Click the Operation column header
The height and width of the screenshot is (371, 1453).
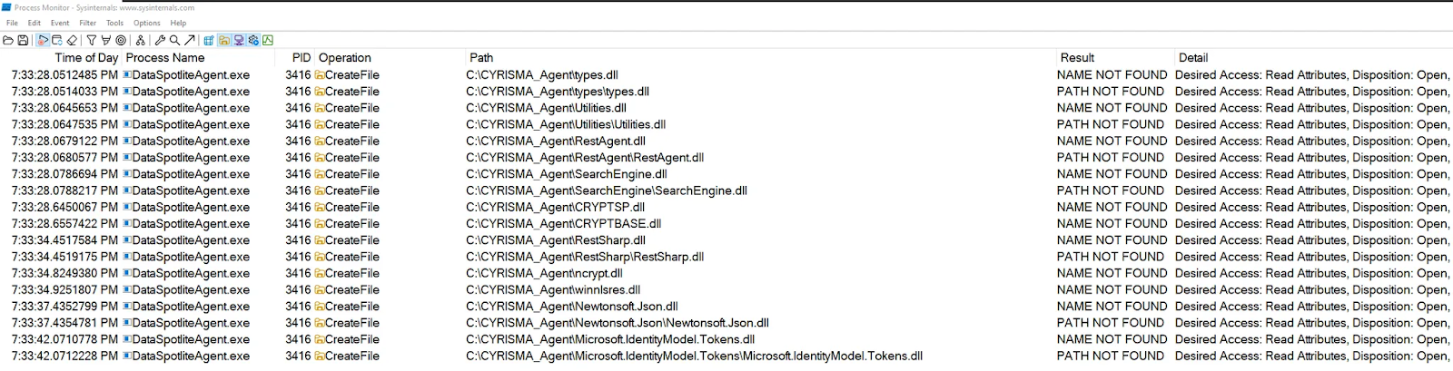344,57
